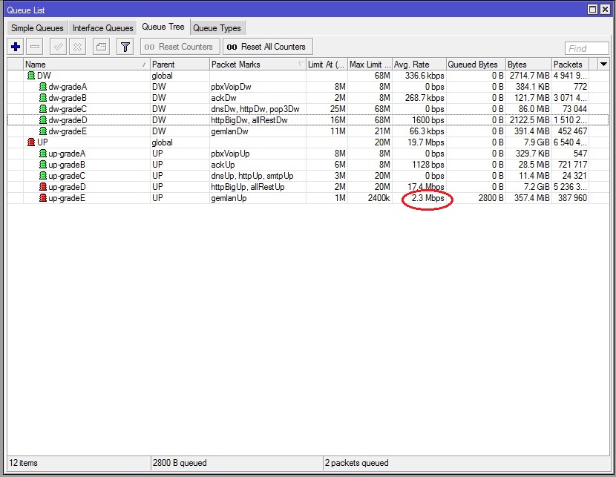Click the dw-gradeB queue icon
Screen dimensions: 616x477
point(43,98)
